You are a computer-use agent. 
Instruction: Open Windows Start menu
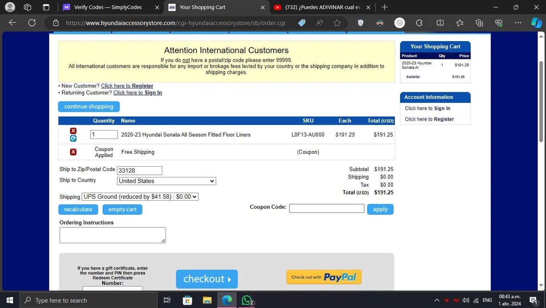10,300
